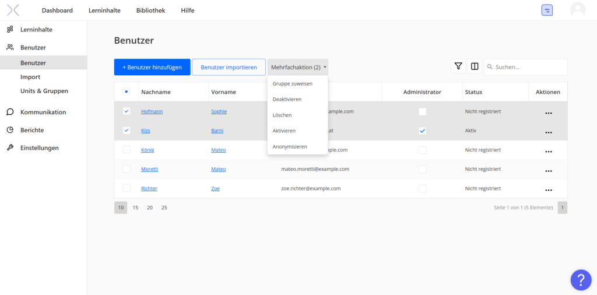
Task: Set page size to 10
Action: point(121,208)
